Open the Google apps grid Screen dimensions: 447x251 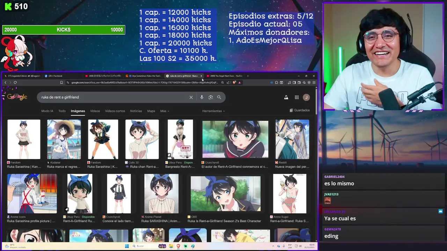[296, 97]
